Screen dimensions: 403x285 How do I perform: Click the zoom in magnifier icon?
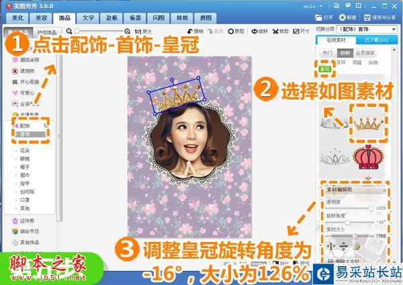point(127,32)
